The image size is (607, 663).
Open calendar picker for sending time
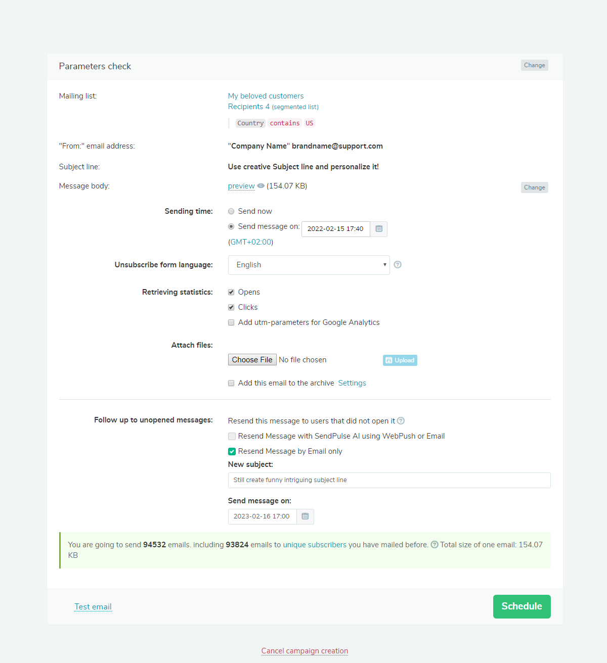(379, 229)
